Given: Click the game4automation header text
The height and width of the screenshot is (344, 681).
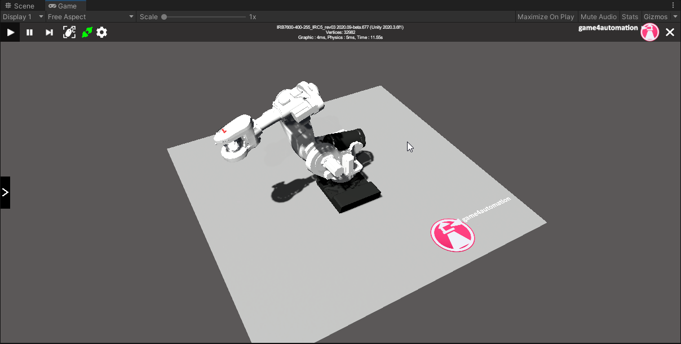Looking at the screenshot, I should pyautogui.click(x=608, y=28).
